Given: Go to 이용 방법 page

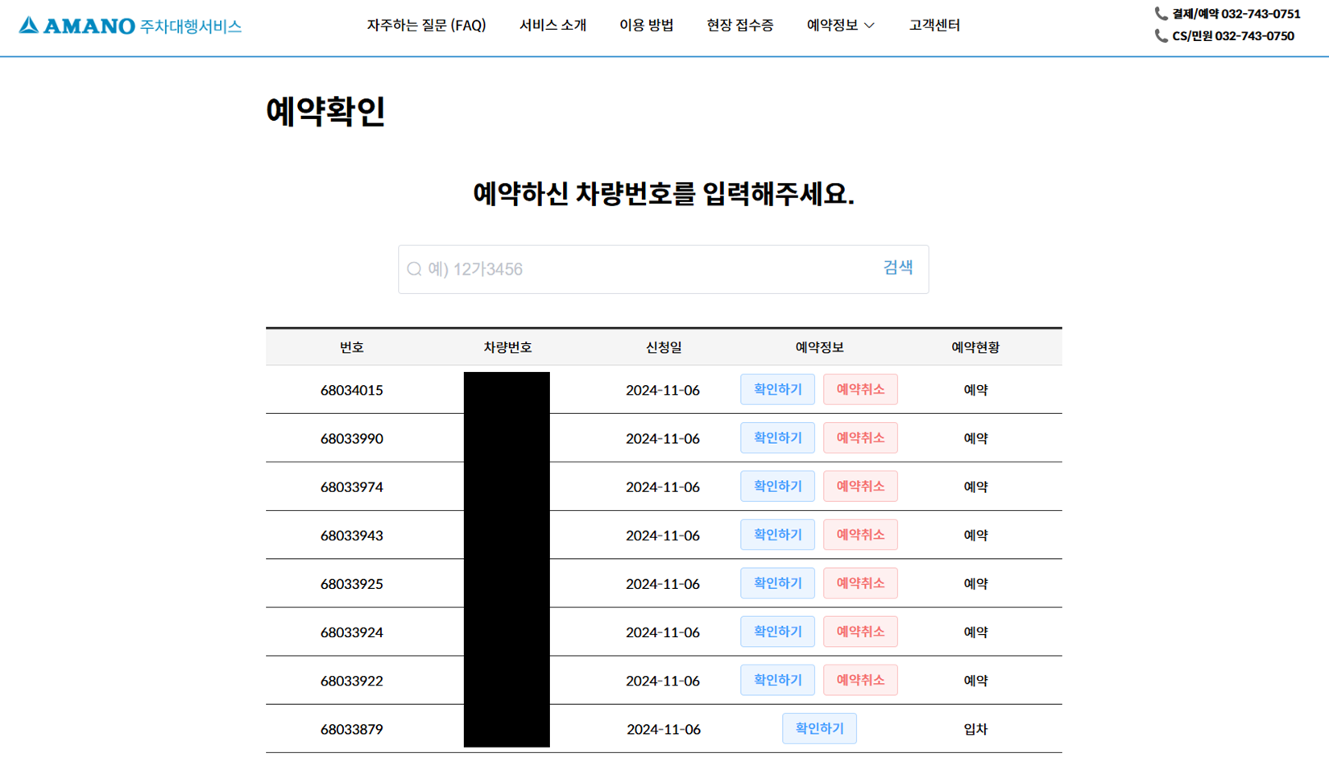Looking at the screenshot, I should click(x=646, y=25).
